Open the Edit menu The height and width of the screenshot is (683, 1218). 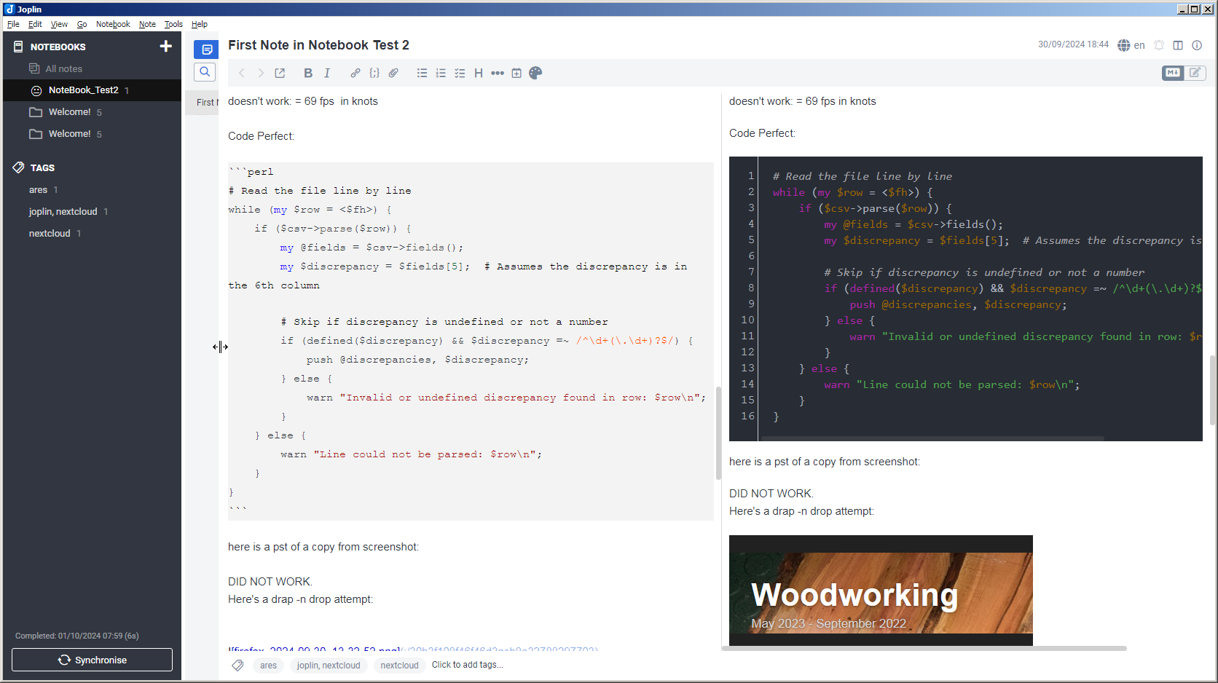pyautogui.click(x=35, y=24)
